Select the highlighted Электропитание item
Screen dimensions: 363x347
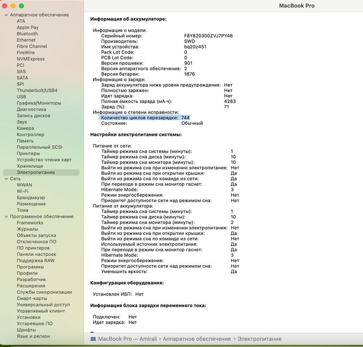point(41,172)
